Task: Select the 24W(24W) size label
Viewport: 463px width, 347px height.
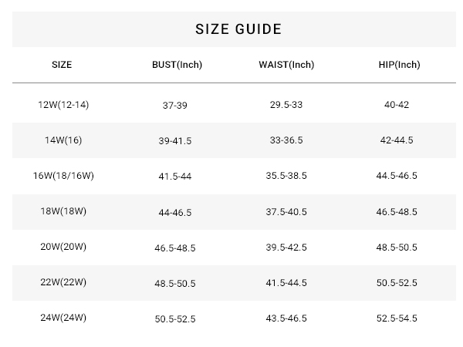Action: click(63, 318)
